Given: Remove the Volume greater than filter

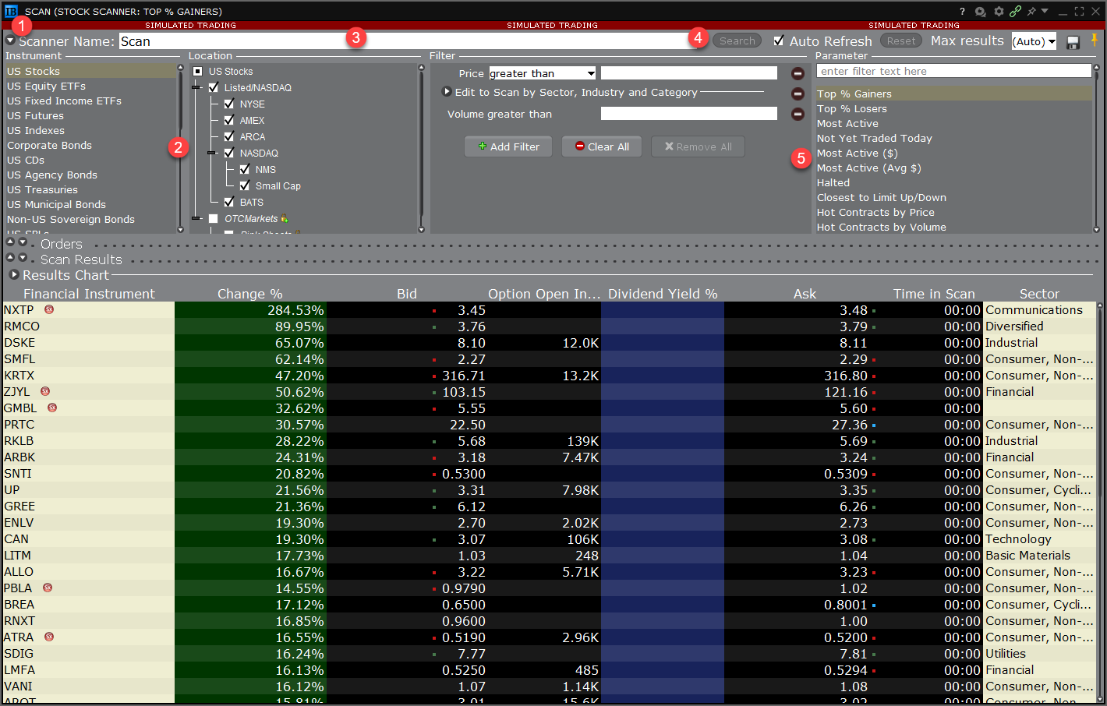Looking at the screenshot, I should (x=798, y=114).
